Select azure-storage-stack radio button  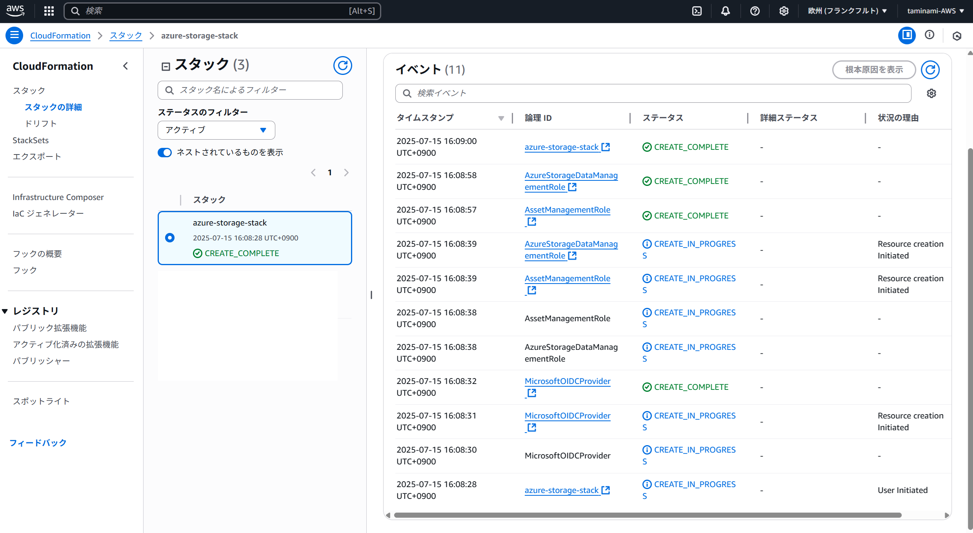tap(170, 238)
